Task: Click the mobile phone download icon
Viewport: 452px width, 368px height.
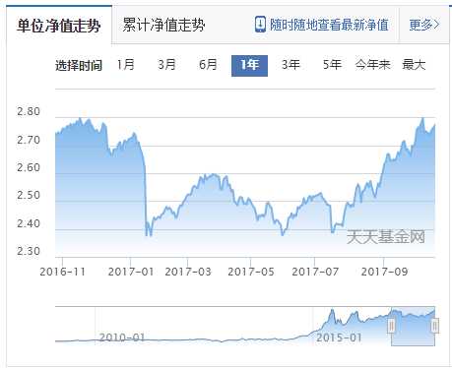Action: (260, 25)
